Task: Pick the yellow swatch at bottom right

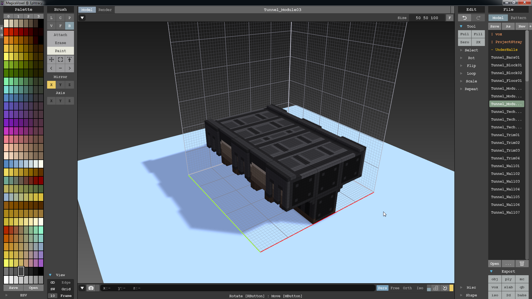Action: [x=451, y=288]
